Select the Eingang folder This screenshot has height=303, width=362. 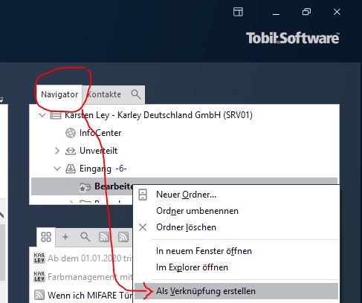click(95, 169)
